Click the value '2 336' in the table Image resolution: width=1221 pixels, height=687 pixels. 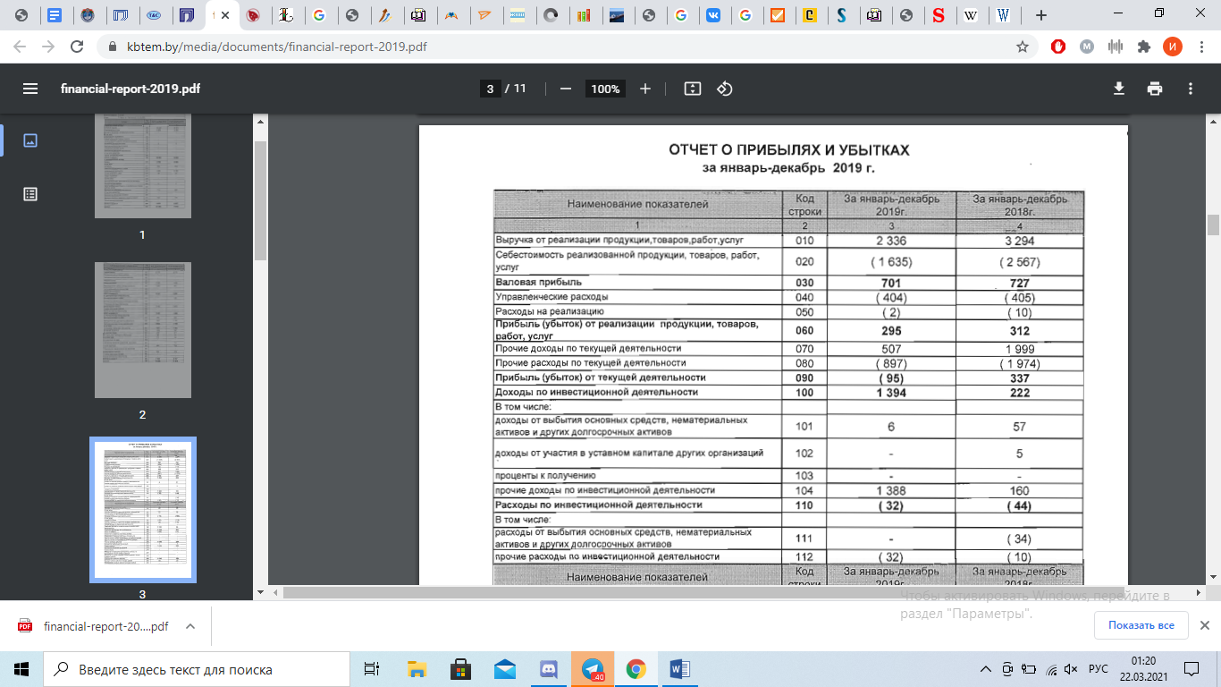click(x=891, y=241)
